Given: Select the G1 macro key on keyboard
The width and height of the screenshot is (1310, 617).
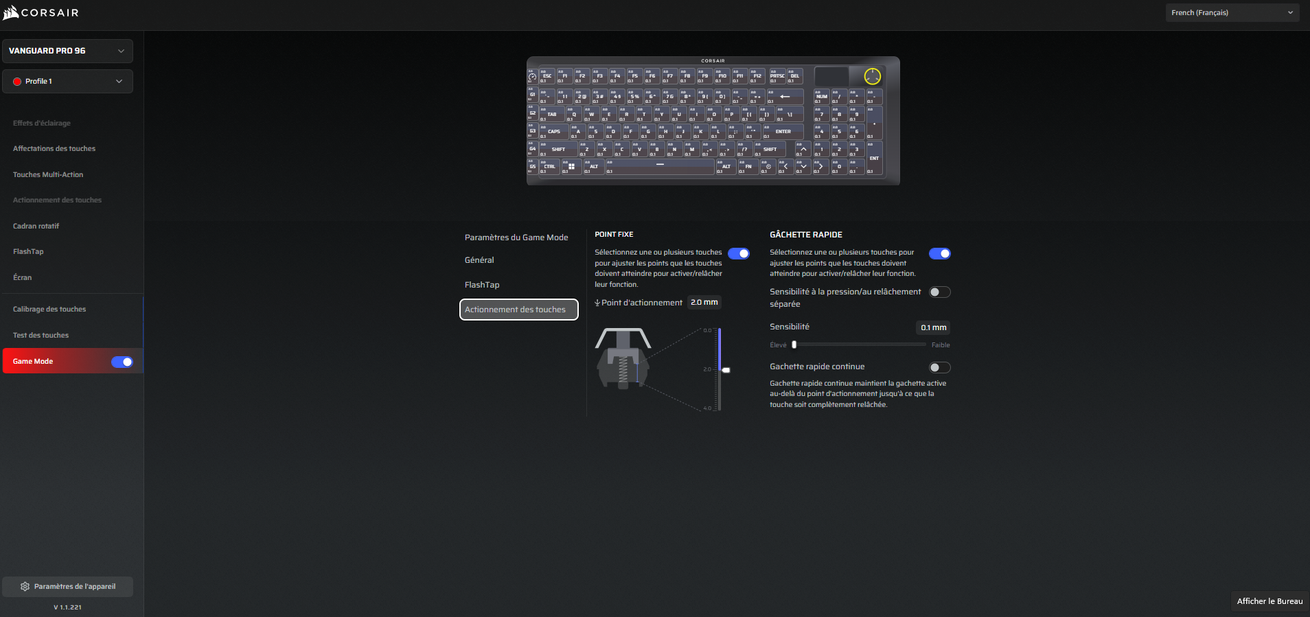Looking at the screenshot, I should (532, 95).
